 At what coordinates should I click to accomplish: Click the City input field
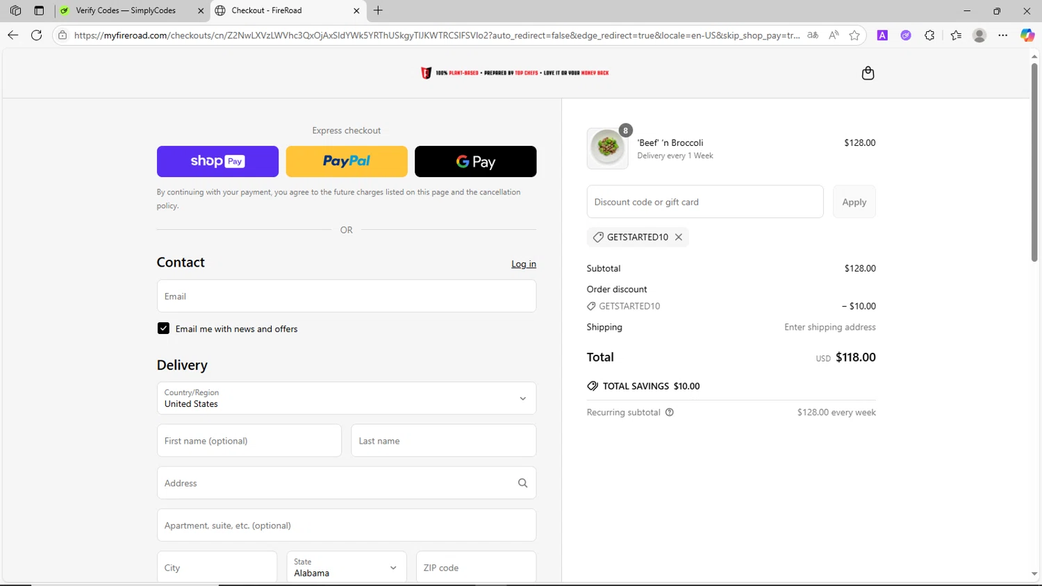(217, 567)
